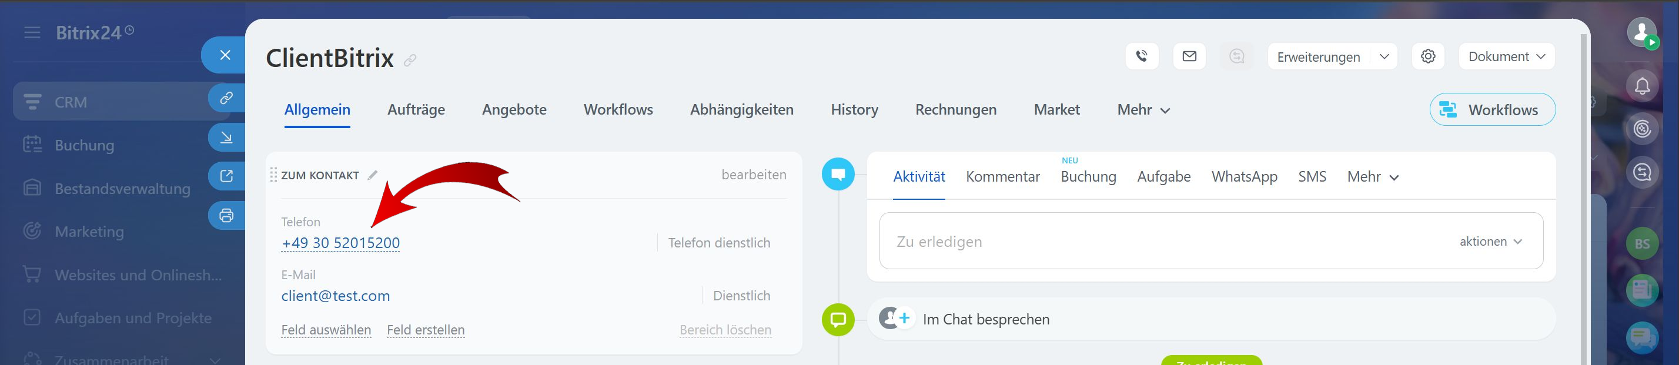The width and height of the screenshot is (1679, 365).
Task: Click the link icon beside the ClientBitrix title
Action: (410, 61)
